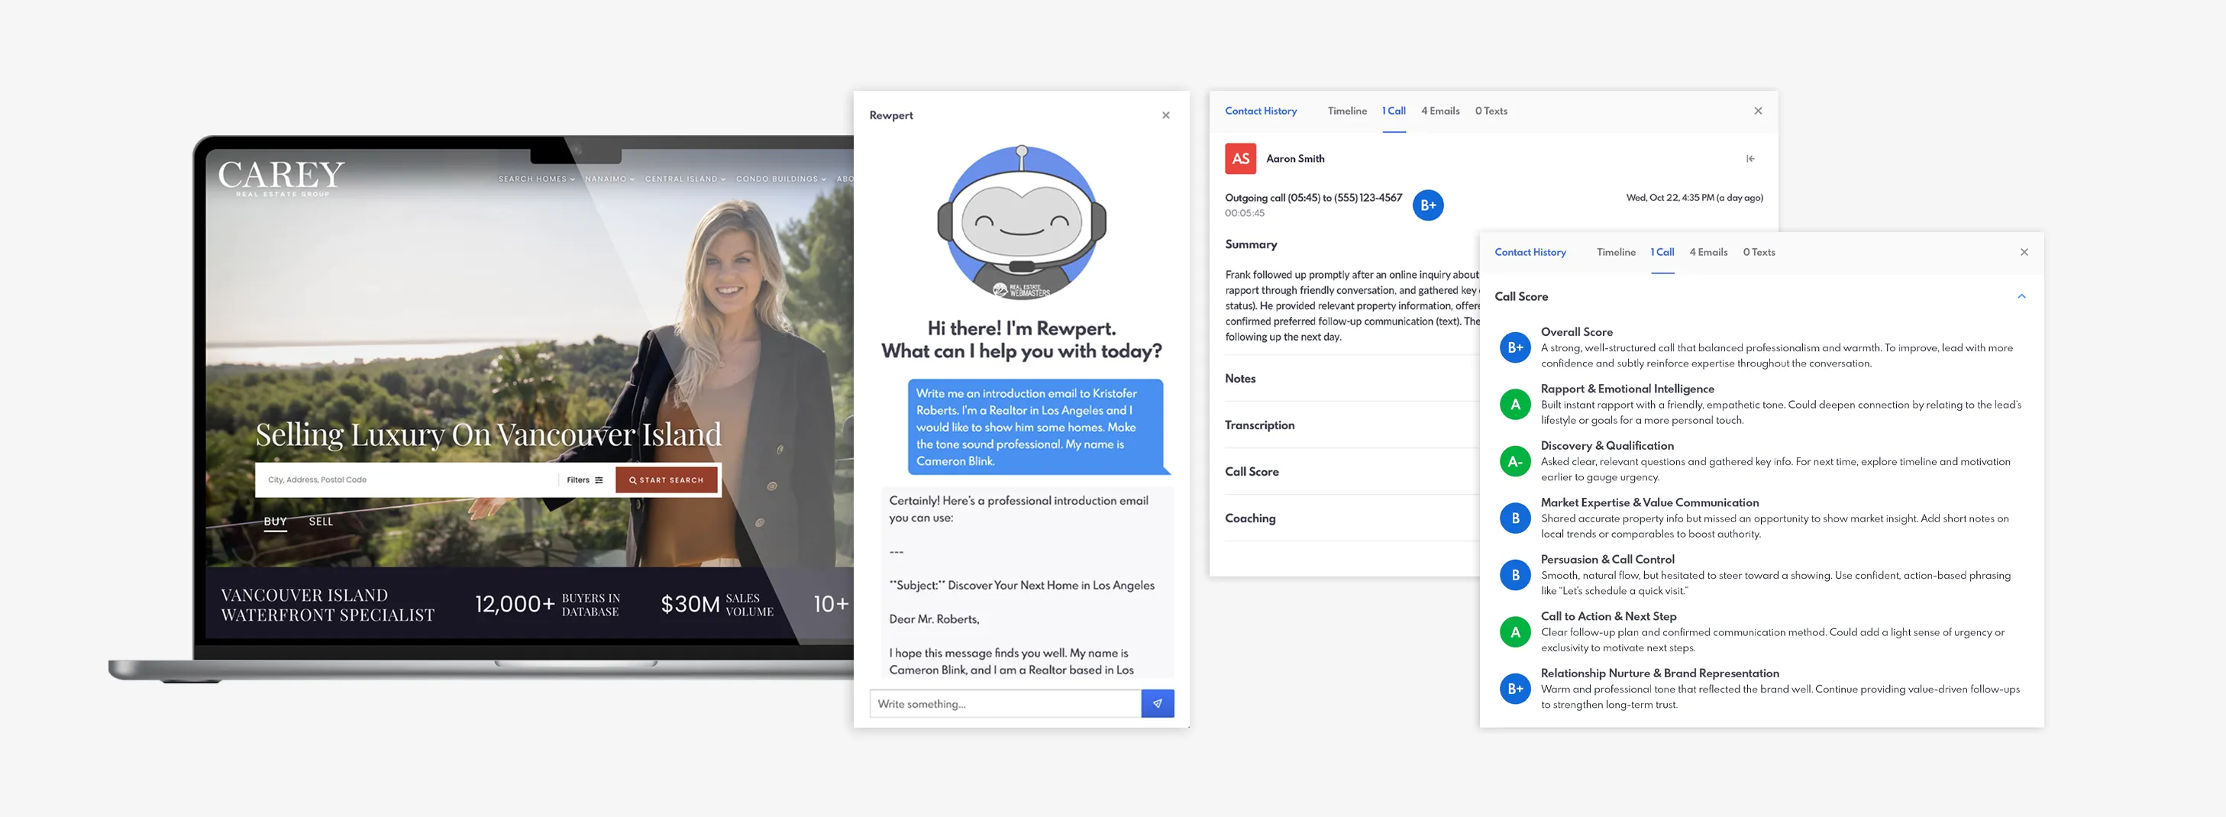
Task: Select the BUY option under the search bar
Action: 275,521
